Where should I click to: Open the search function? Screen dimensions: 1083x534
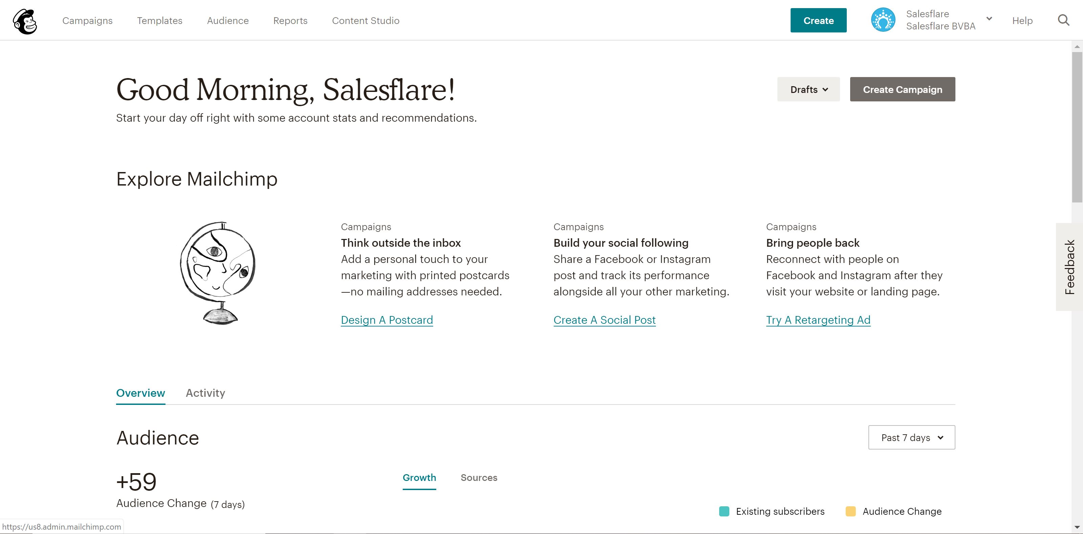tap(1064, 20)
